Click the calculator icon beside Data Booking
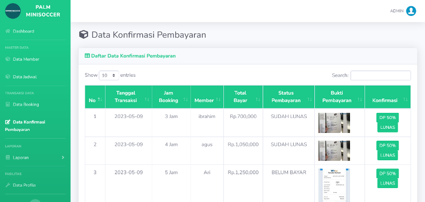Image resolution: width=425 pixels, height=202 pixels. (8, 105)
